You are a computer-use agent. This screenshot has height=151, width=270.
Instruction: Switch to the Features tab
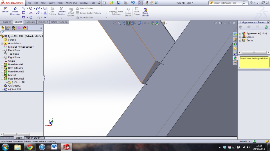[x=6, y=22]
